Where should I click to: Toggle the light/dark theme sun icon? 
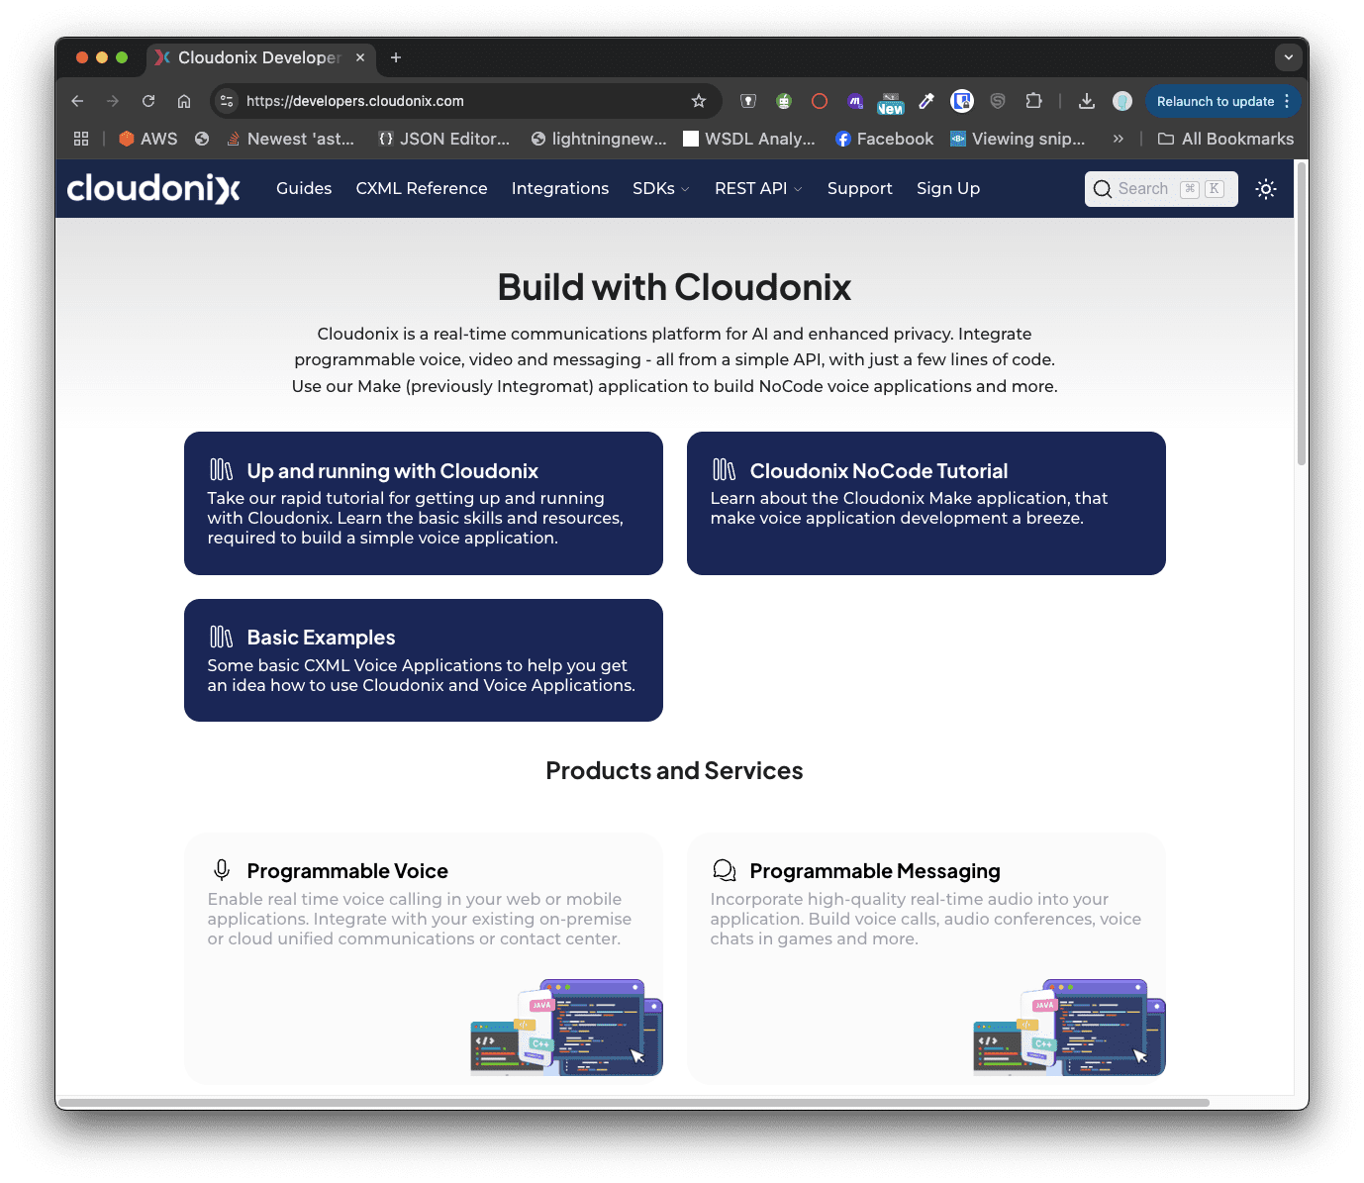click(1265, 188)
